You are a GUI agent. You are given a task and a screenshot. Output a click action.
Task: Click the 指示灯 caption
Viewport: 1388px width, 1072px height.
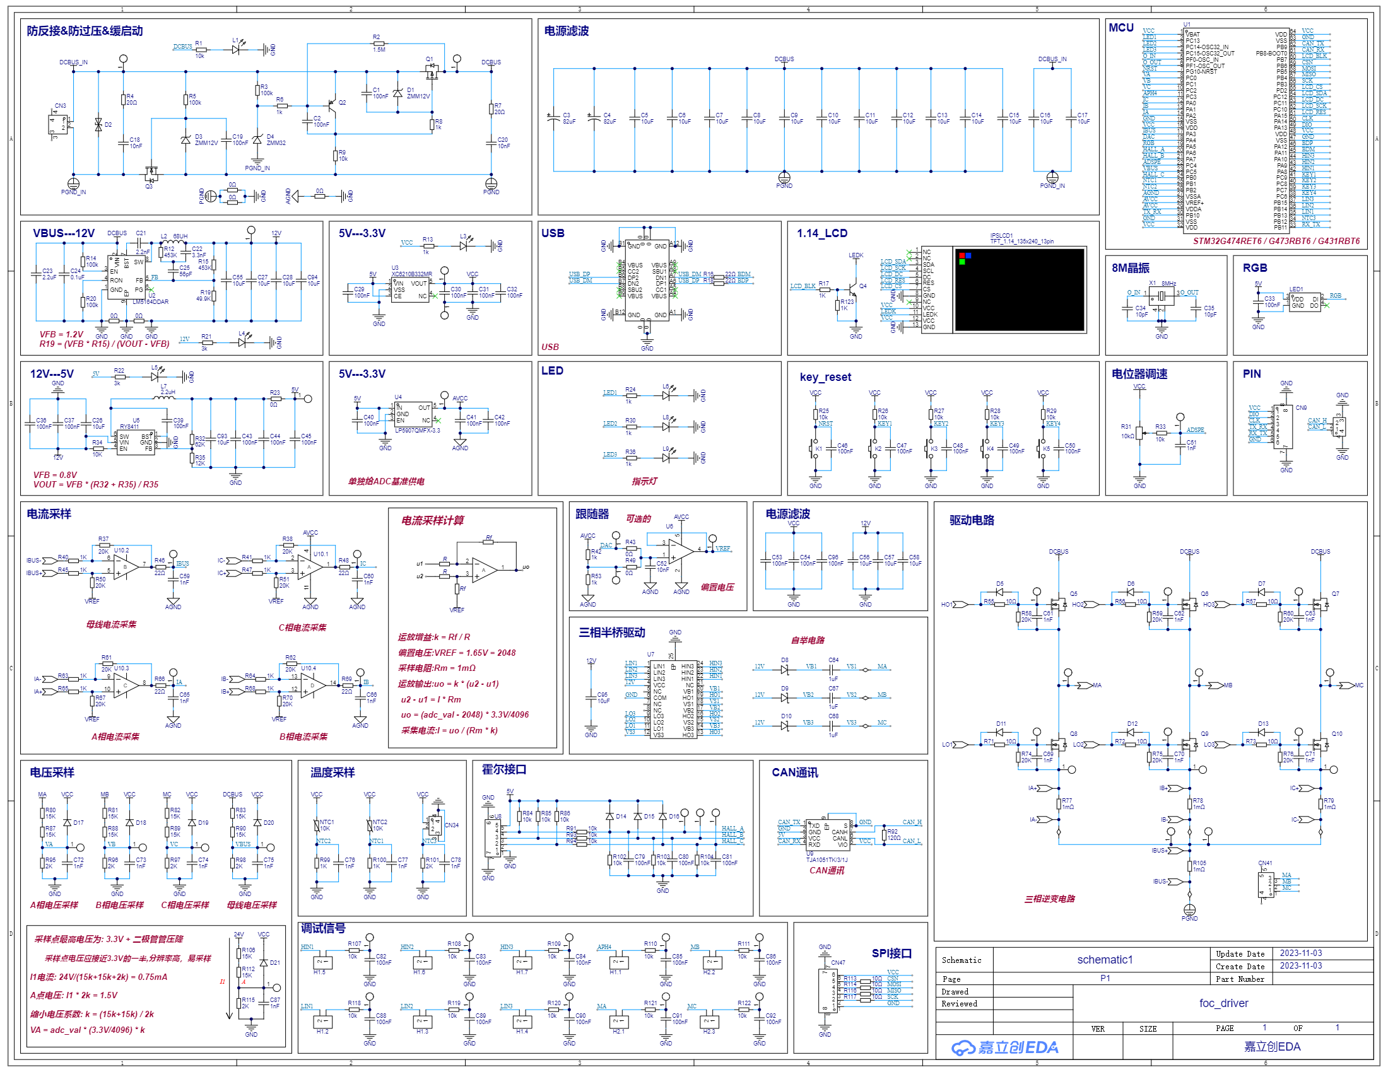[644, 482]
